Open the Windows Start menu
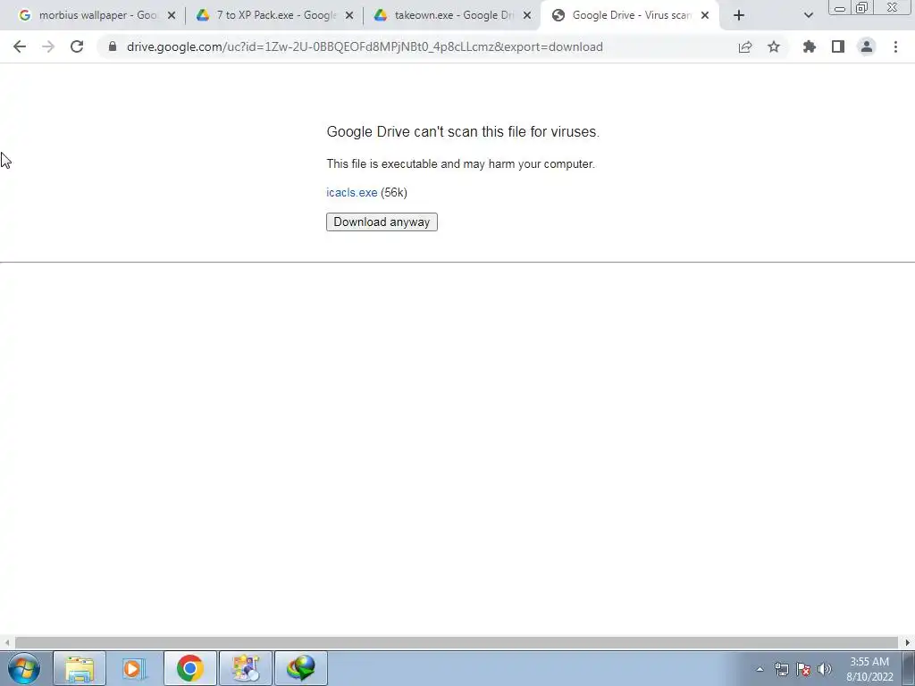Viewport: 915px width, 686px height. [24, 668]
